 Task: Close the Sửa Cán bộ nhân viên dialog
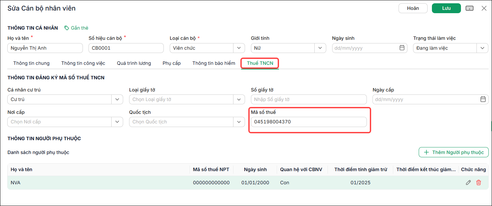(x=484, y=8)
